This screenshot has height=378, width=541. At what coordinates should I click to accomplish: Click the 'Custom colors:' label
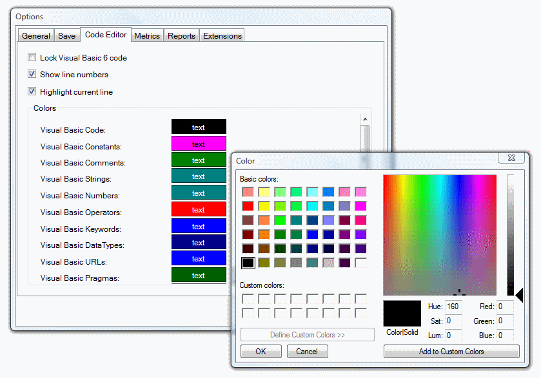(x=262, y=285)
